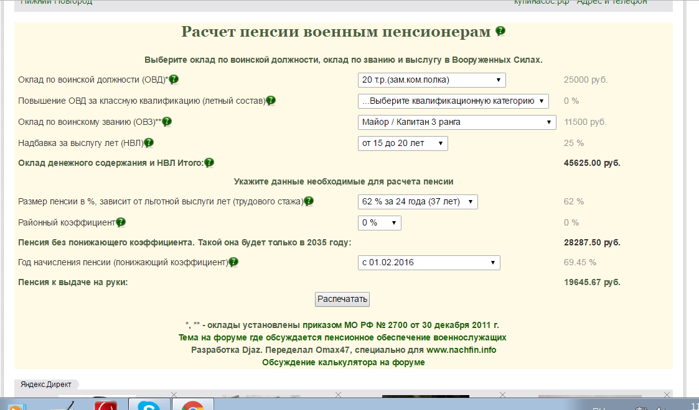The width and height of the screenshot is (699, 410).
Task: Open help icon for классную квалификацию row
Action: [x=271, y=101]
